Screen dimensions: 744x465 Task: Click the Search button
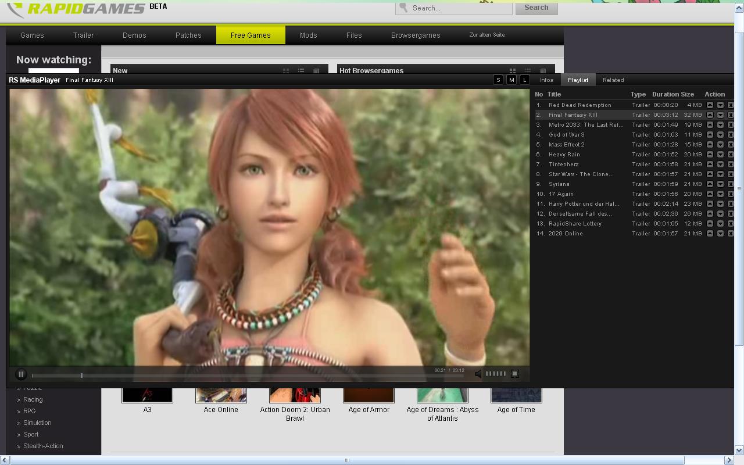point(536,8)
